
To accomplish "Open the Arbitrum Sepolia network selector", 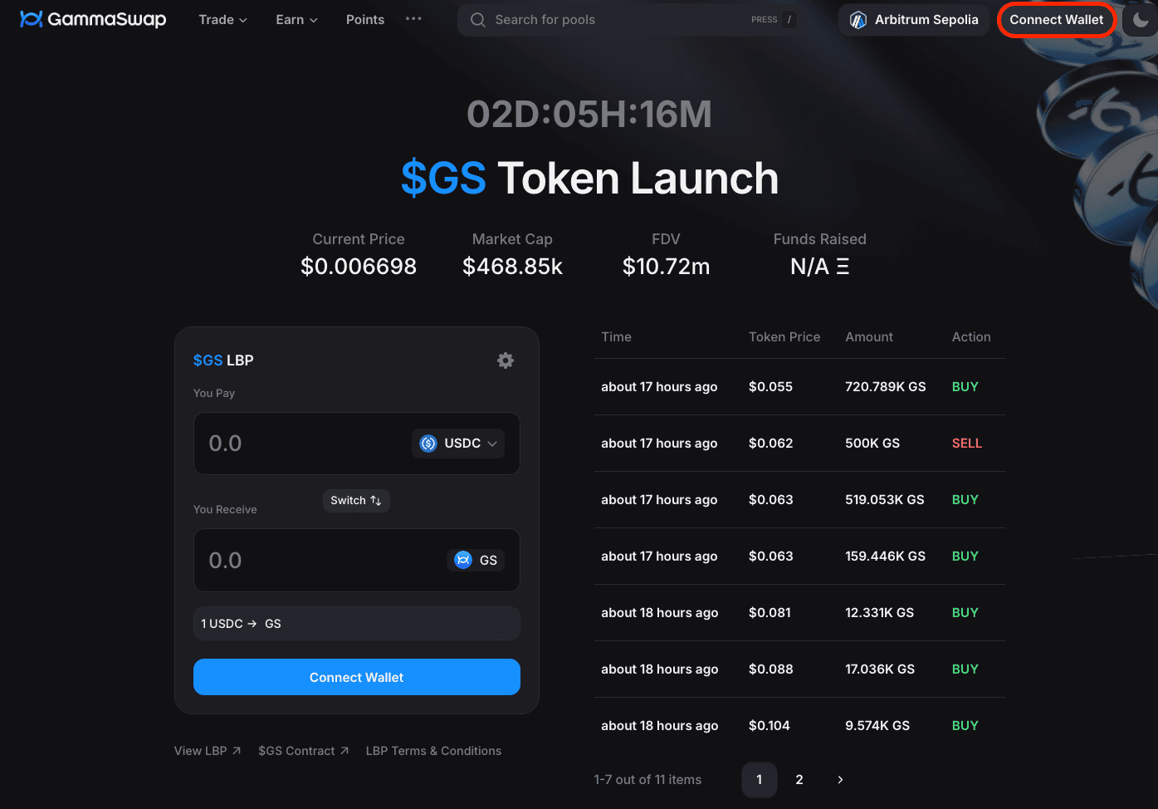I will (x=914, y=19).
